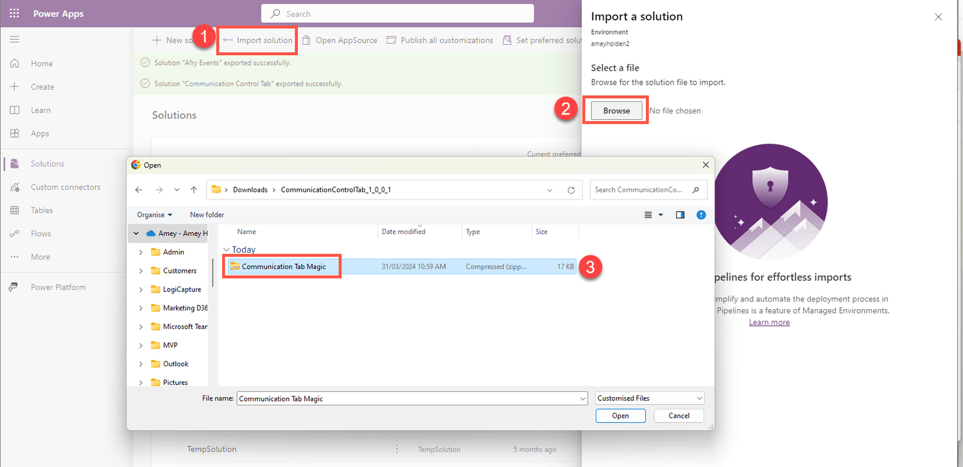Click the Browse button to select a file
The width and height of the screenshot is (963, 467).
(x=615, y=110)
